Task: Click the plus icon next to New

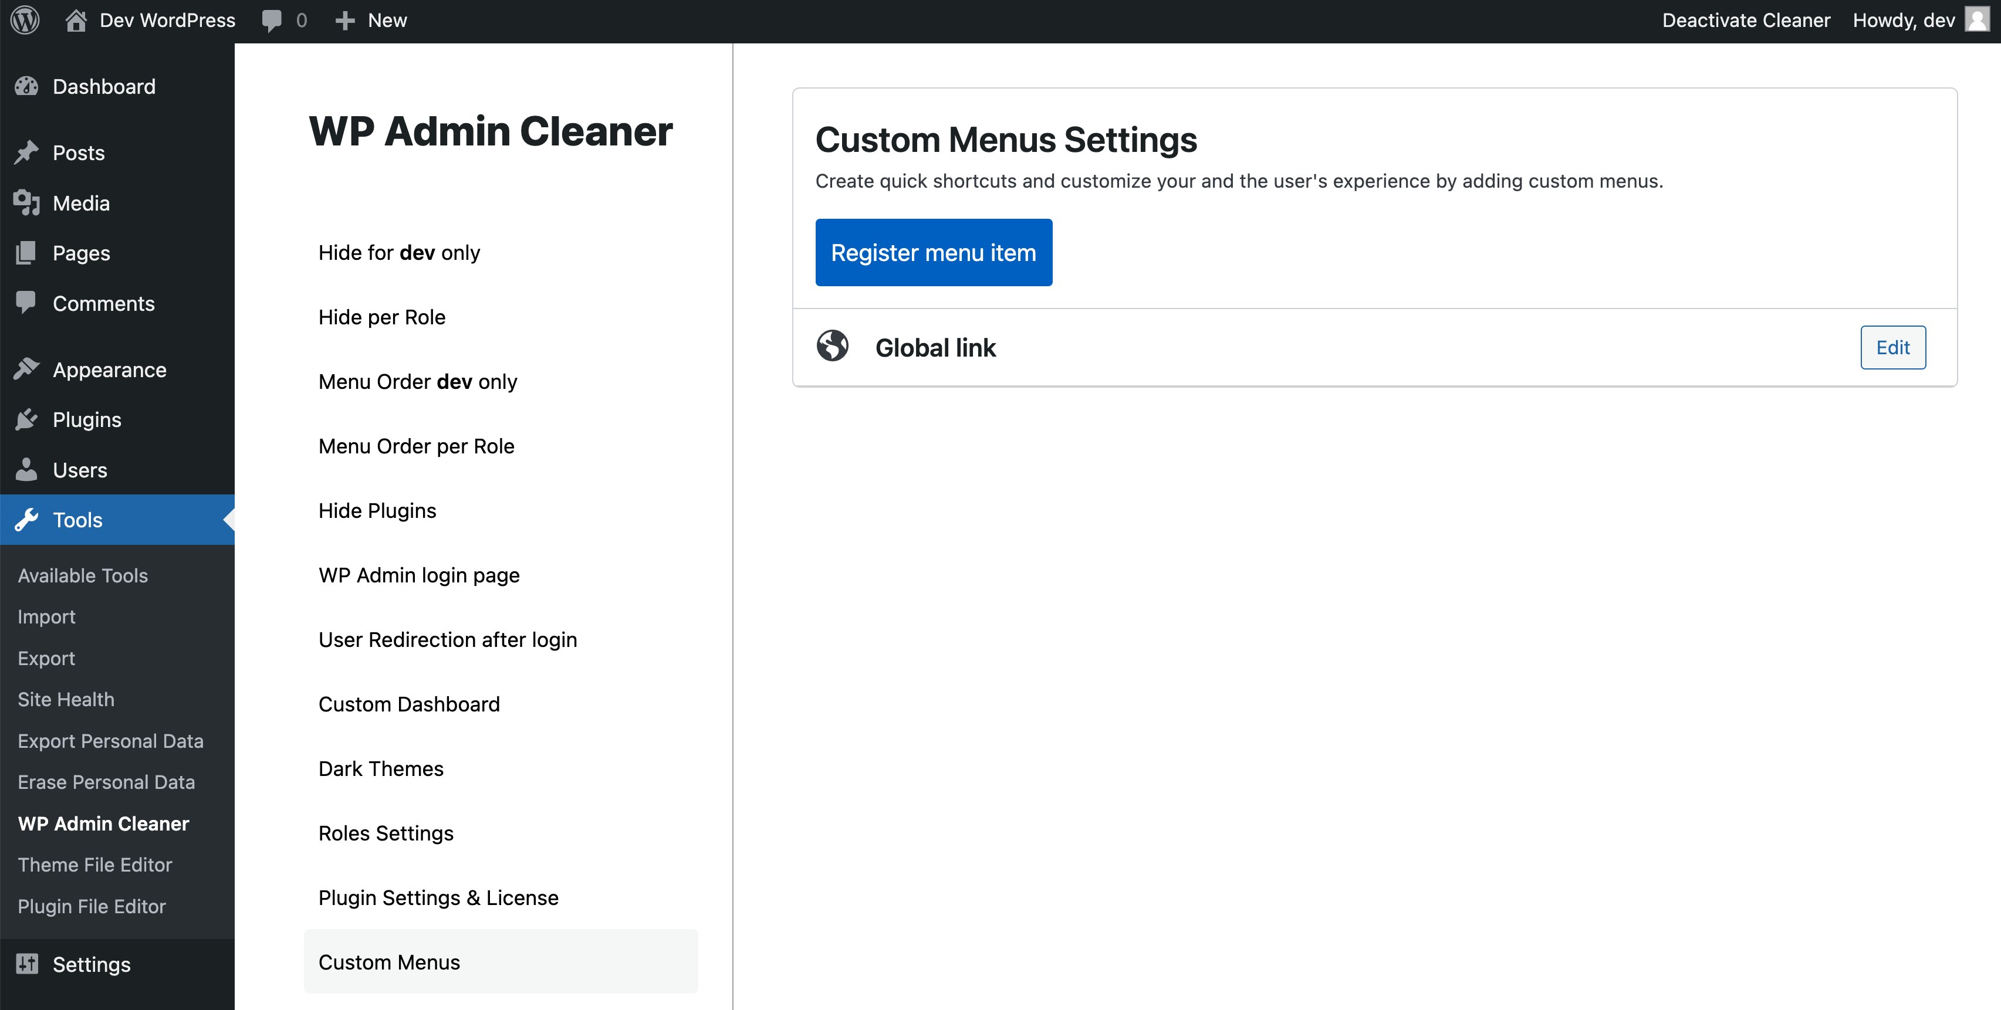Action: [345, 21]
